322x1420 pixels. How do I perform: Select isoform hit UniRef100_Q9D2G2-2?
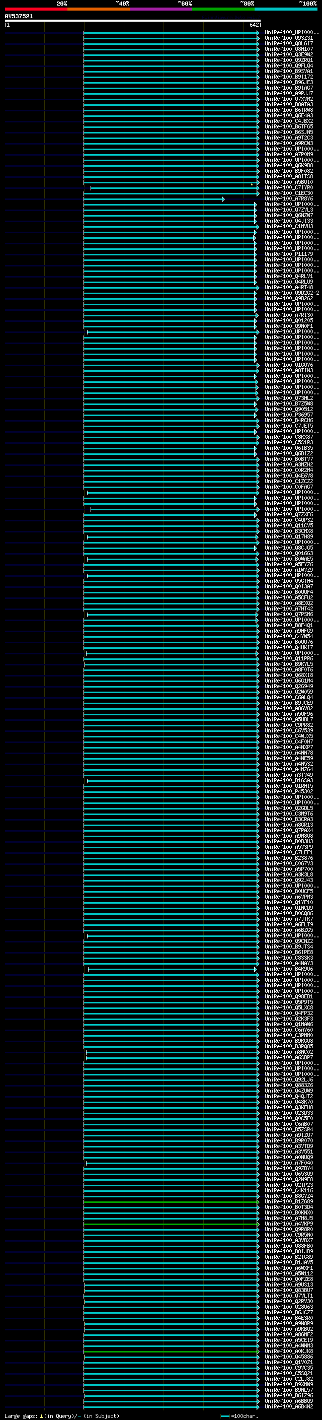coord(292,293)
